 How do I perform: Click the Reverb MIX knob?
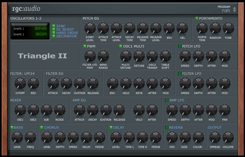click(172, 137)
